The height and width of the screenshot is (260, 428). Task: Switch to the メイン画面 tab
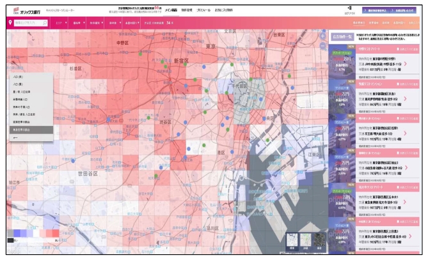(171, 10)
